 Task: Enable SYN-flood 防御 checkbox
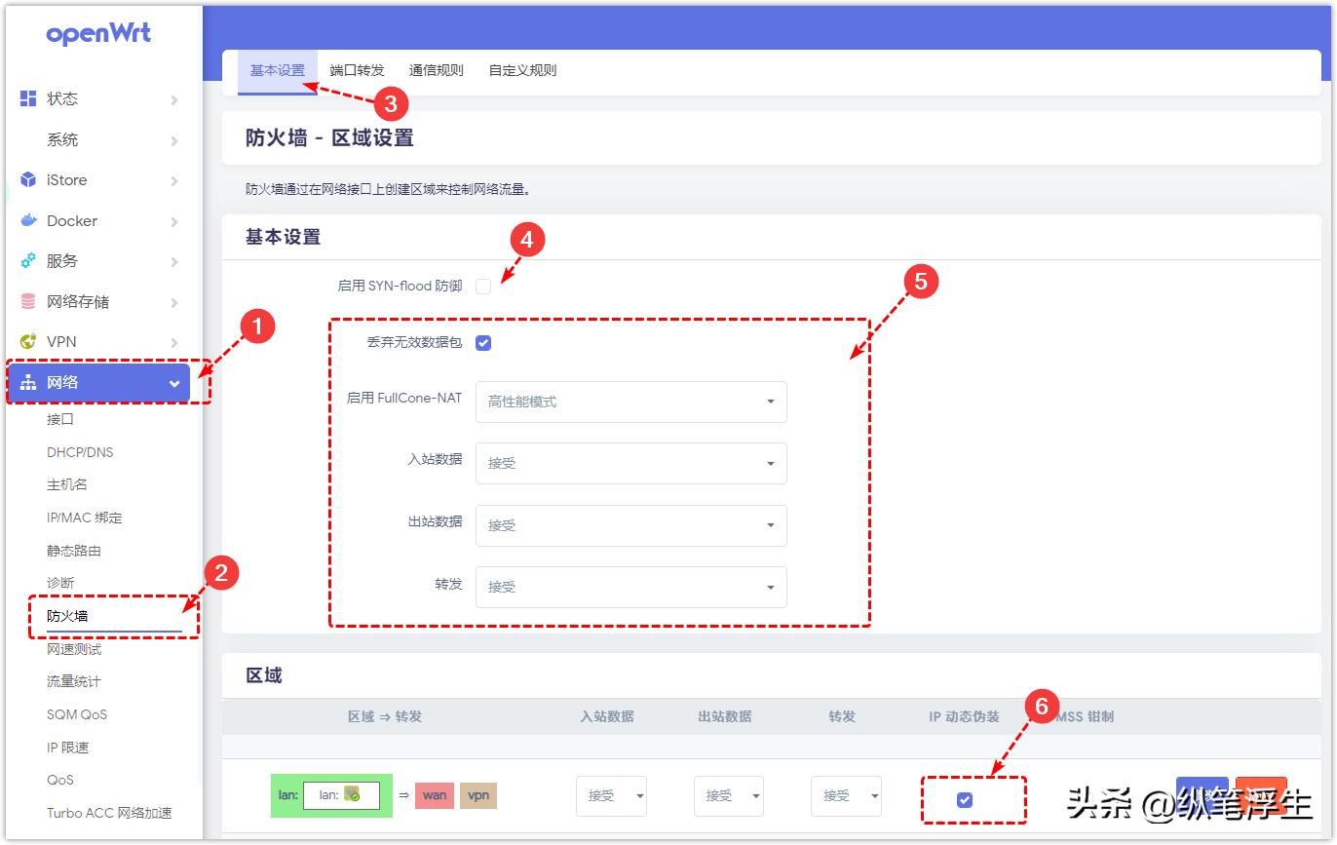click(484, 286)
